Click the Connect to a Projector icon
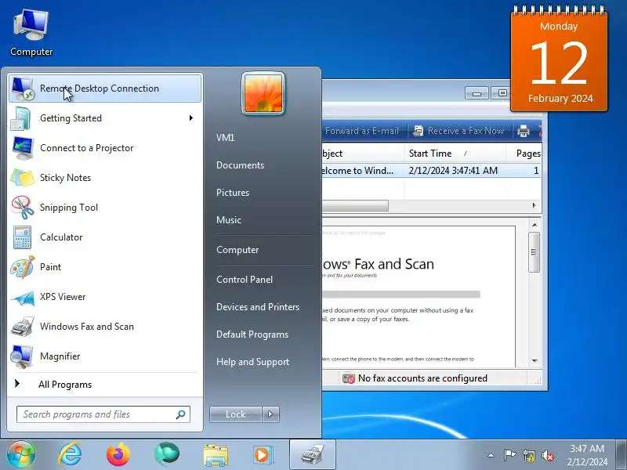 pos(23,148)
